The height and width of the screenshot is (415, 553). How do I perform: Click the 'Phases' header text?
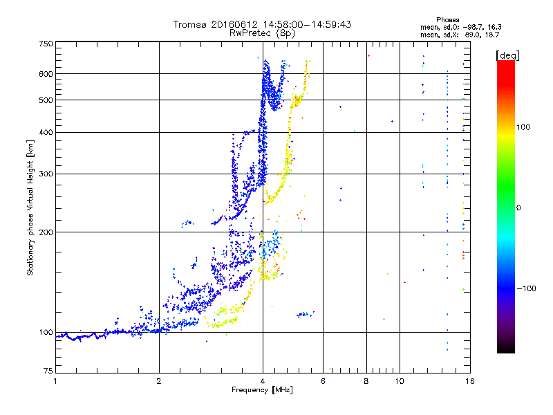[447, 20]
